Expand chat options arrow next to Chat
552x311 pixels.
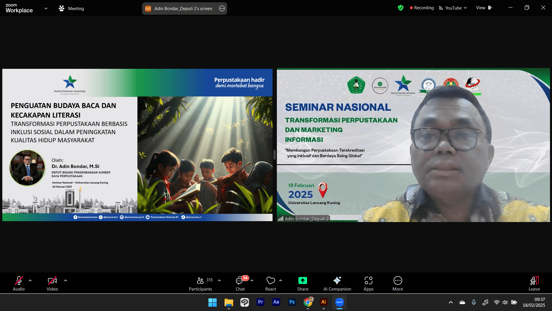pyautogui.click(x=252, y=280)
